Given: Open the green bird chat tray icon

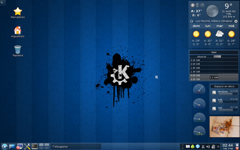Looking at the screenshot, I should click(x=193, y=147).
